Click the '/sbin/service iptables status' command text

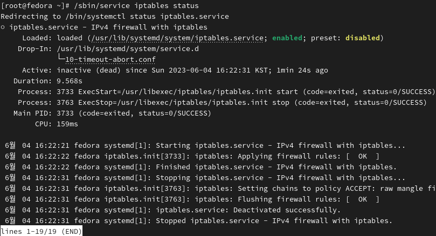tap(136, 6)
